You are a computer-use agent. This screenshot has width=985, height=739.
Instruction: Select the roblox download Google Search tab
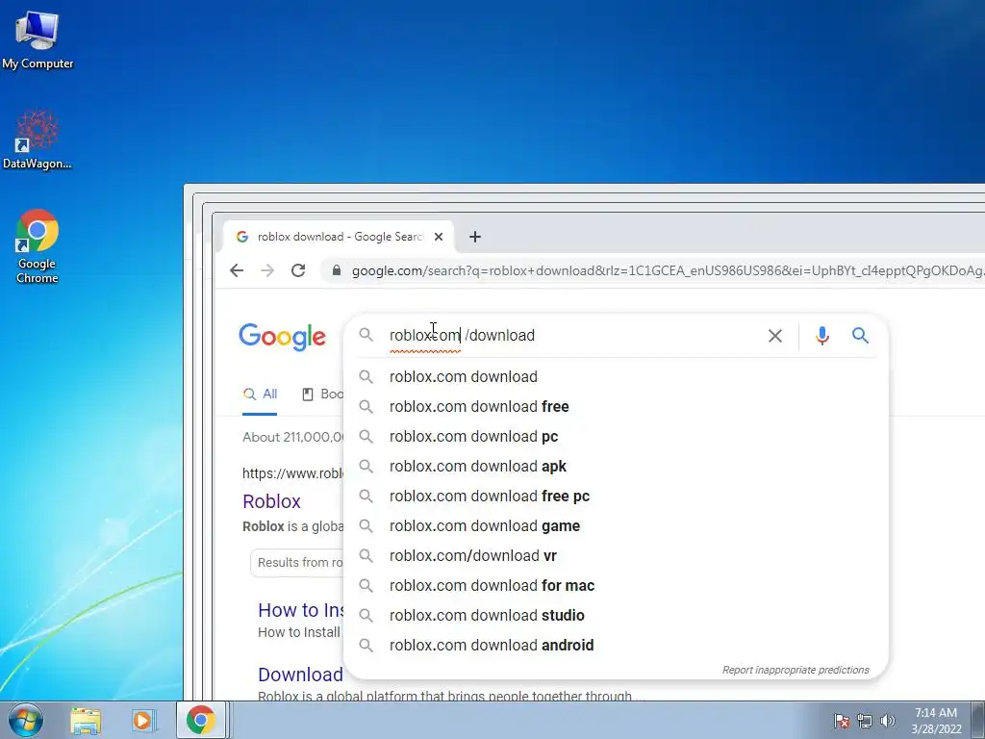coord(338,237)
